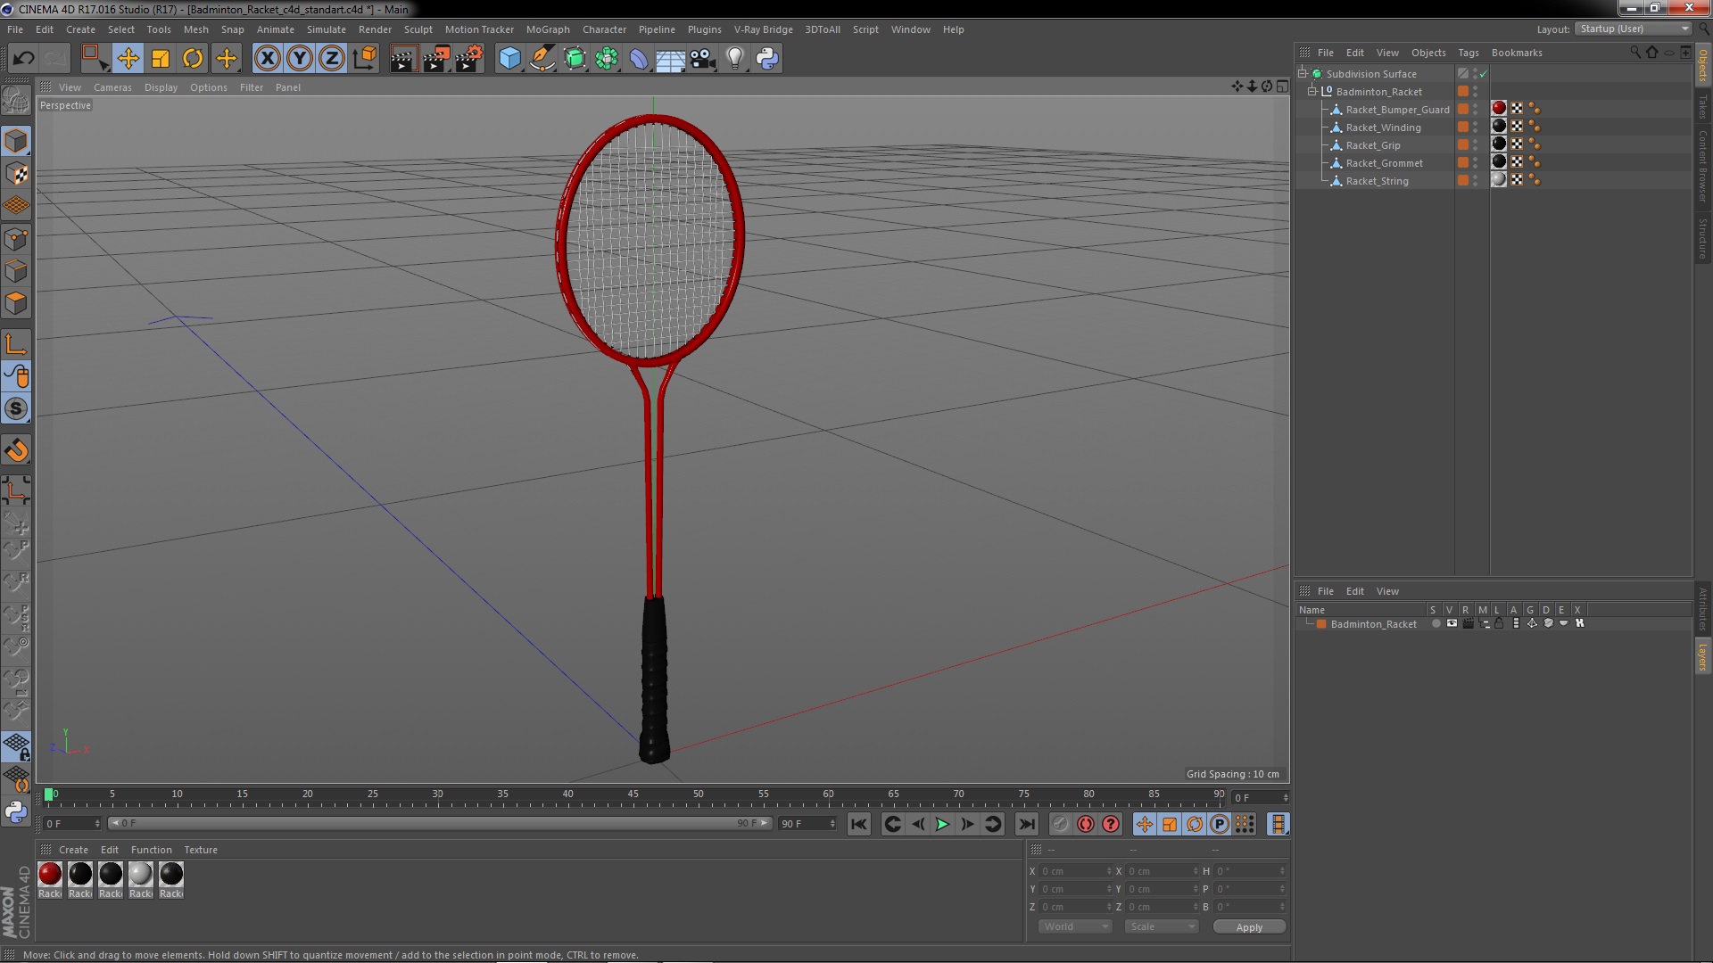Open Material Manager Create menu
Screen dimensions: 1713x963
tap(73, 850)
